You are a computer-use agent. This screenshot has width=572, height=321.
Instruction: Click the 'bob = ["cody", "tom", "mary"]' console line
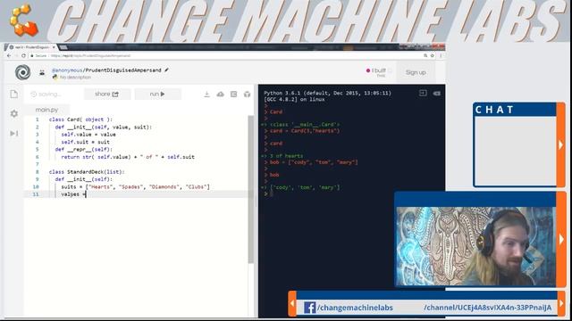[x=314, y=162]
